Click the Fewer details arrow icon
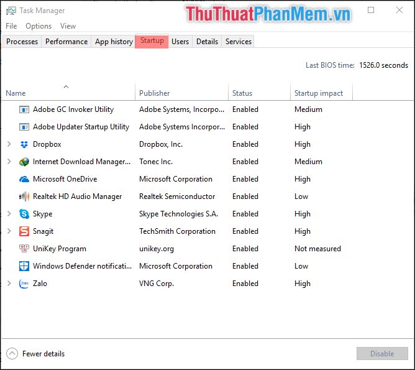 [x=12, y=354]
